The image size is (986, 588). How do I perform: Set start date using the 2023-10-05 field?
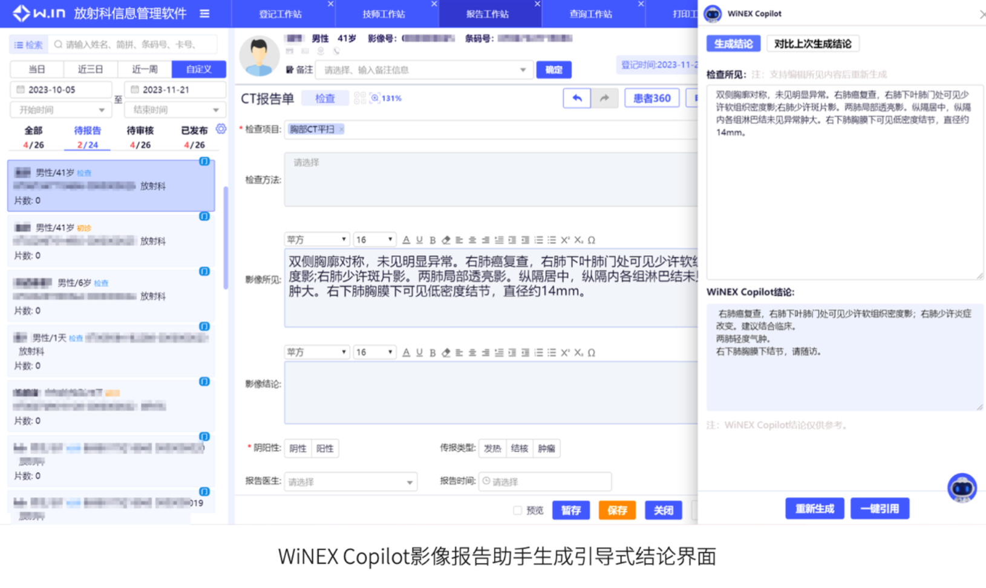tap(61, 89)
